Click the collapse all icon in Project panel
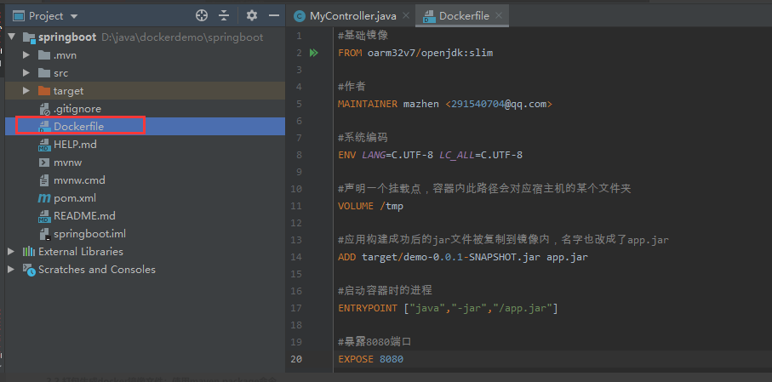 click(x=224, y=15)
